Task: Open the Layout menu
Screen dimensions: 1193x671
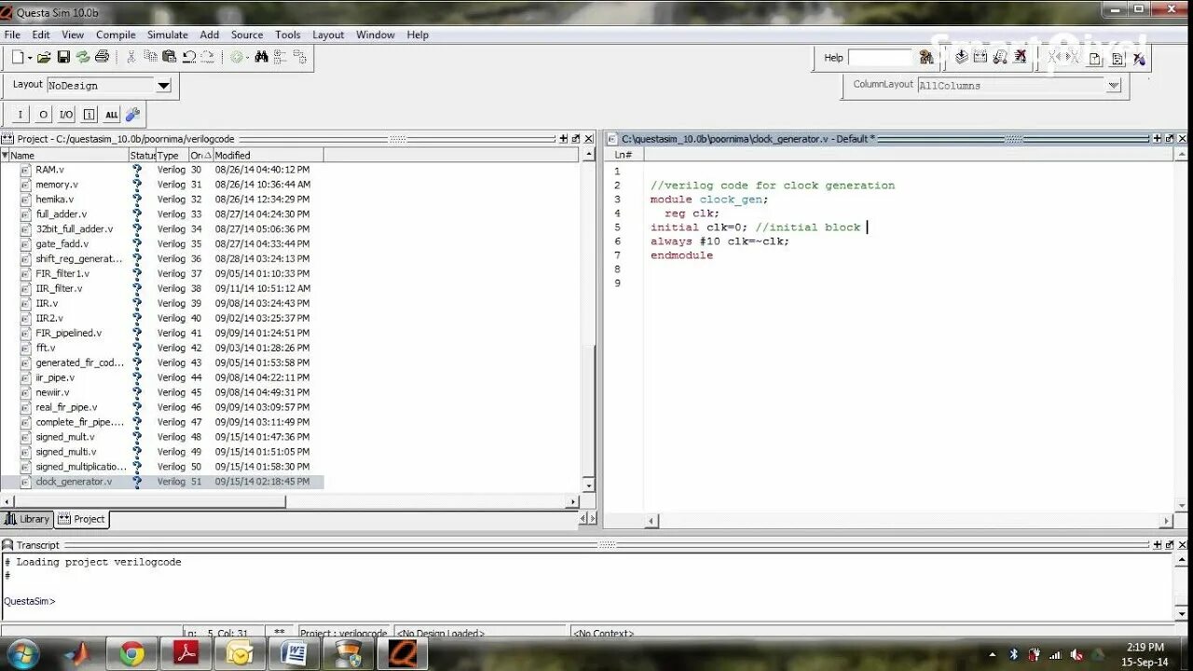Action: point(328,34)
